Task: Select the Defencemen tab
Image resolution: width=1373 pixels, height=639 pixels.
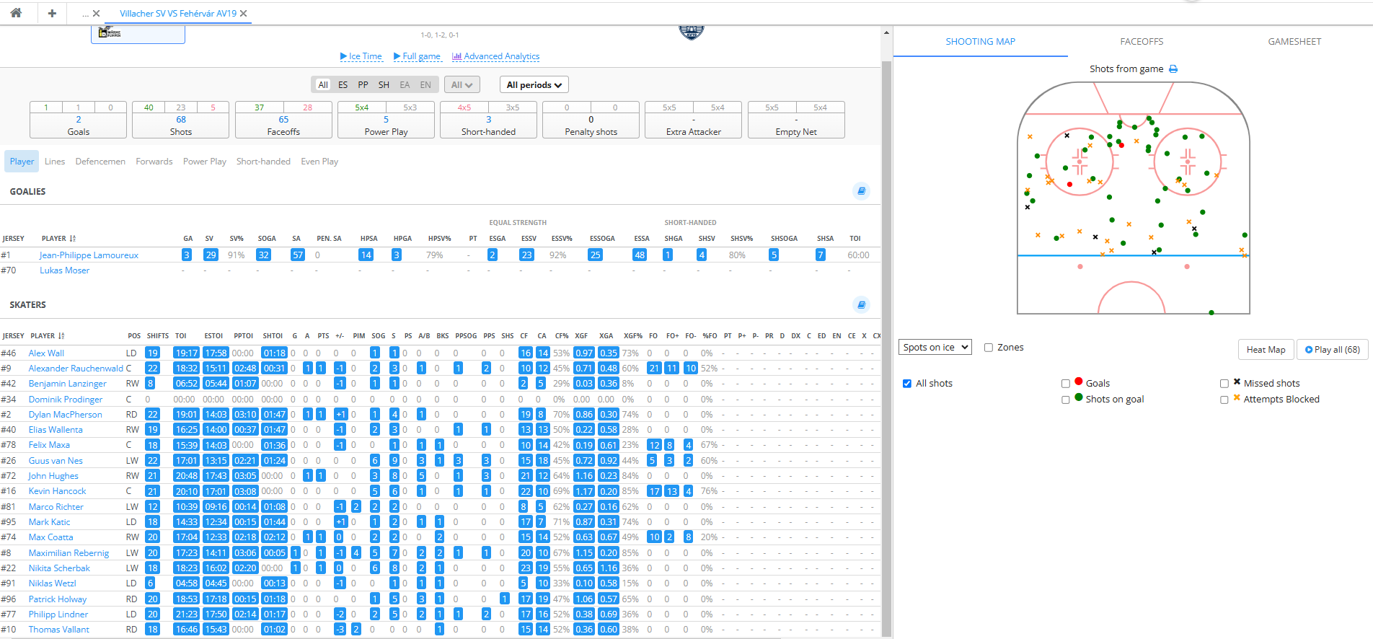Action: pyautogui.click(x=100, y=162)
